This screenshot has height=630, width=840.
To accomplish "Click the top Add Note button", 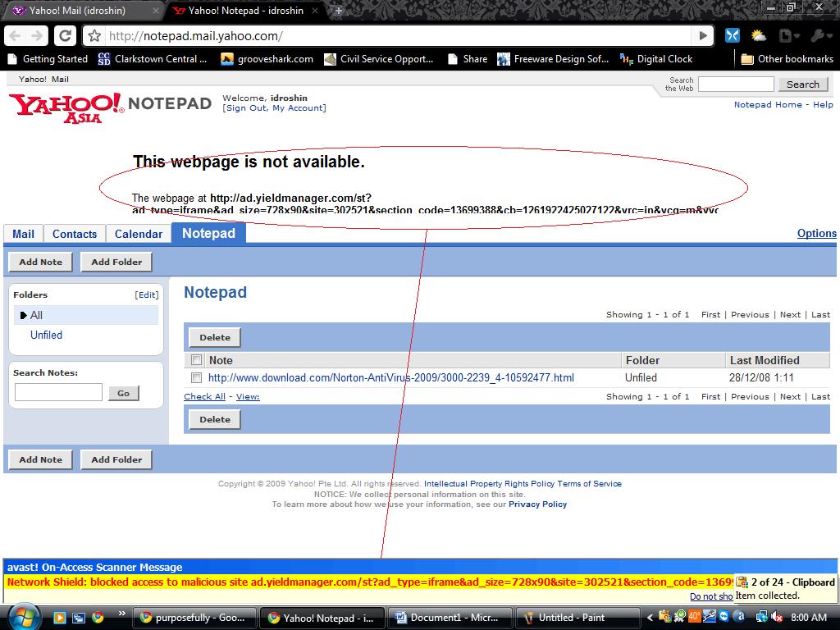I will tap(41, 262).
